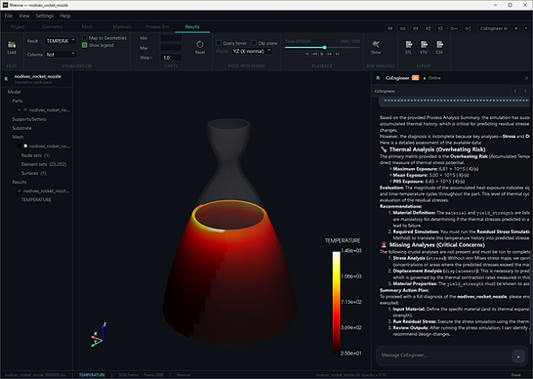533x379 pixels.
Task: Play the results animation
Action: click(322, 54)
